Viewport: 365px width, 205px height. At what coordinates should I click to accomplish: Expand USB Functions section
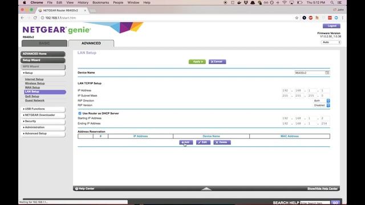pyautogui.click(x=43, y=109)
